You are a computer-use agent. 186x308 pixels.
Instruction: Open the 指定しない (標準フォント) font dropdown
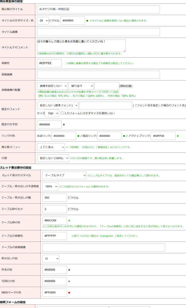pyautogui.click(x=58, y=106)
